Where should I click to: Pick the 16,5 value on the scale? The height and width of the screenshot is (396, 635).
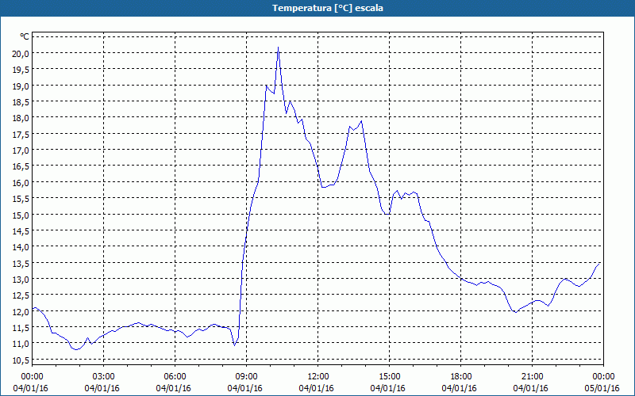click(x=21, y=166)
